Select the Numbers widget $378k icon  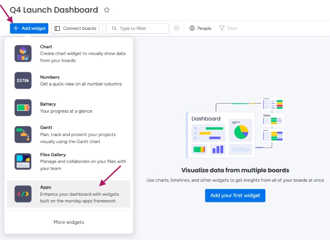click(x=23, y=80)
